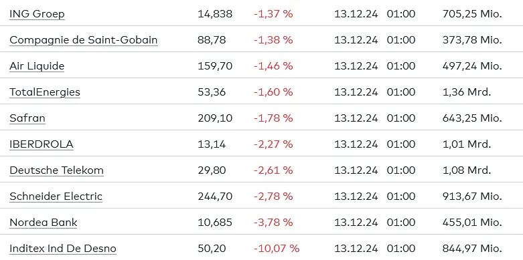
Task: Click the ING Groep price 14,838
Action: [x=215, y=14]
